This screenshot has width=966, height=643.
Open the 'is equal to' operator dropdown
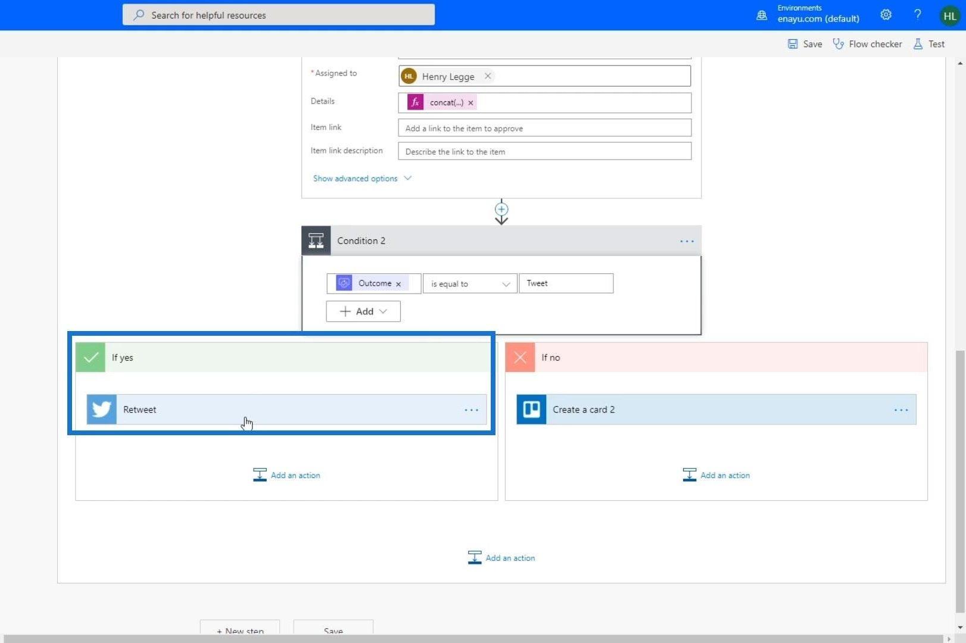470,283
